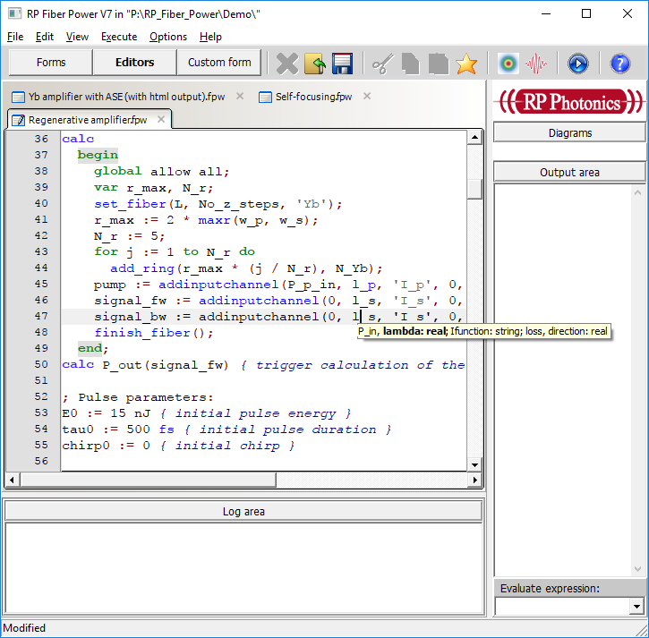Click the Custom form button

point(219,63)
